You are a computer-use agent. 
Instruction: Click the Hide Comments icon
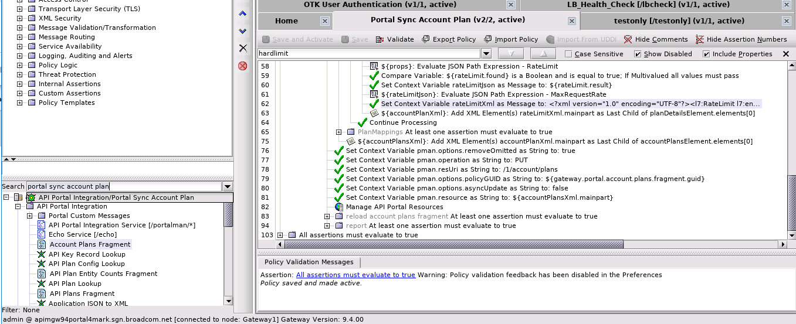628,40
